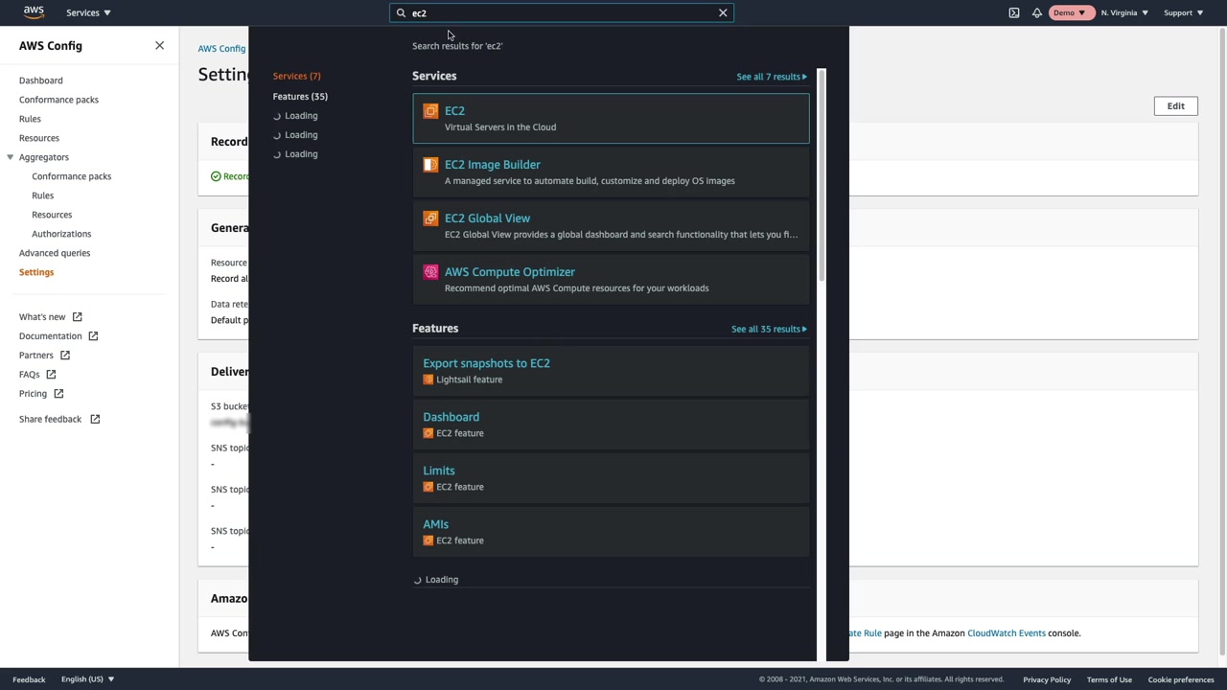This screenshot has width=1227, height=690.
Task: Open AWS Compute Optimizer result
Action: click(611, 279)
